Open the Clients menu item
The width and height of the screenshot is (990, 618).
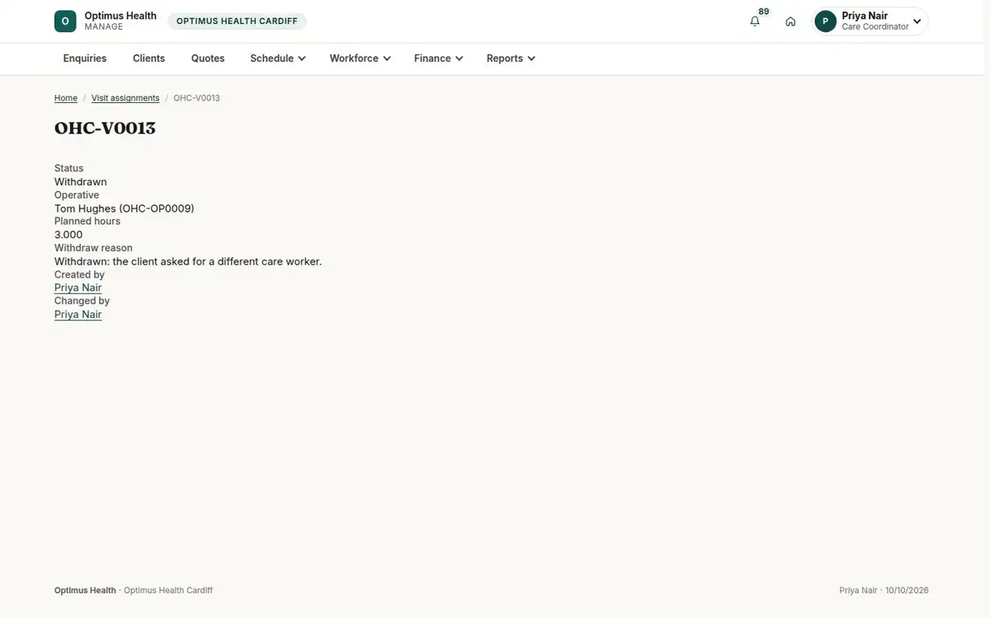[x=149, y=59]
